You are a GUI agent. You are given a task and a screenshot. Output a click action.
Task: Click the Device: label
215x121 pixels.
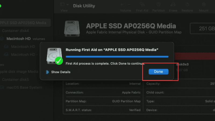coord(152,110)
